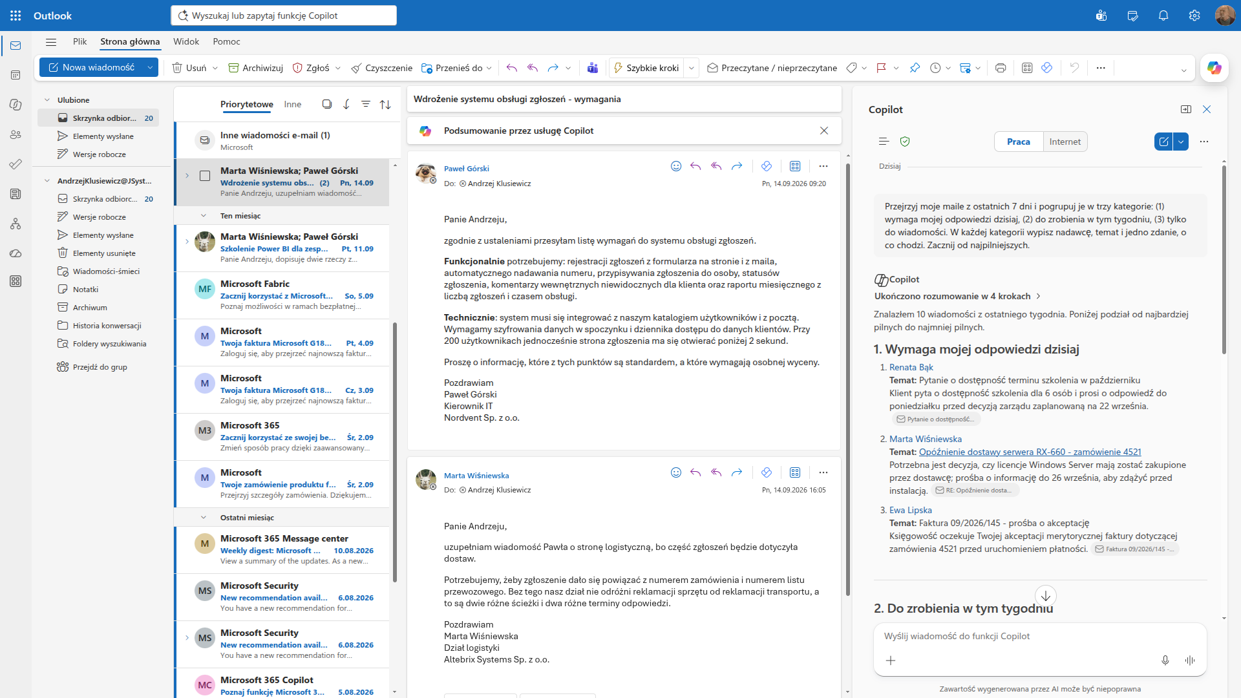Open Wiadomości-śmieci folder
1241x698 pixels.
pyautogui.click(x=106, y=271)
